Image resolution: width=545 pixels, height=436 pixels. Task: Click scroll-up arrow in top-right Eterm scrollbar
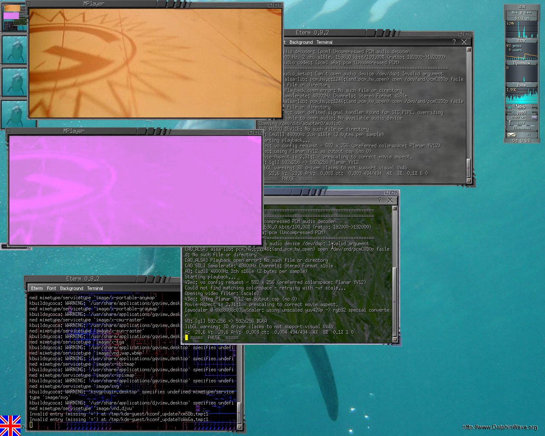click(469, 50)
